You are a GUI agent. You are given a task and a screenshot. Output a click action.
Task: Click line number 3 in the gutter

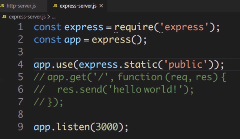(20, 52)
